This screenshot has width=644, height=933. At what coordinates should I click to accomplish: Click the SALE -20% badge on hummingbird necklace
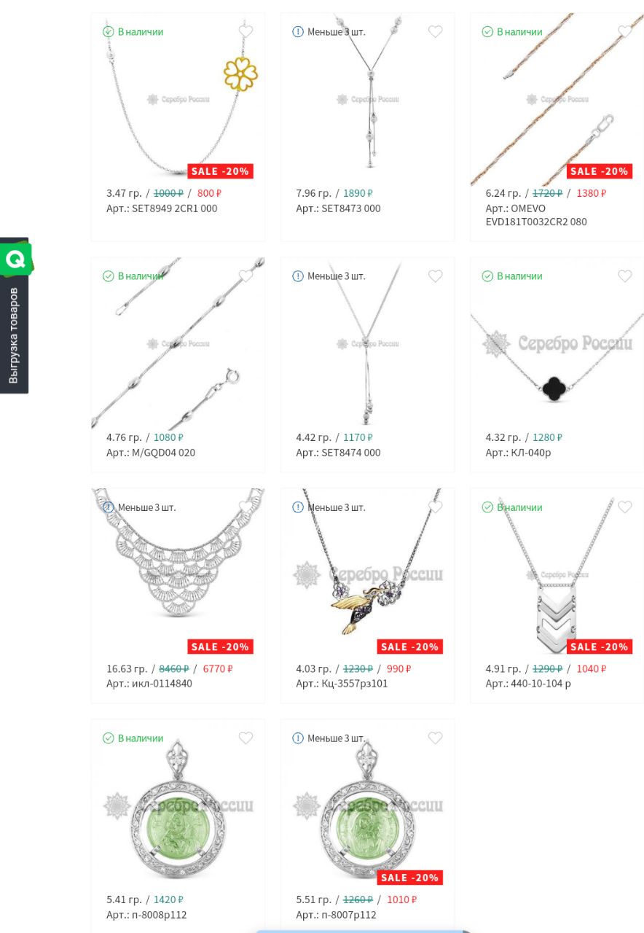point(409,647)
